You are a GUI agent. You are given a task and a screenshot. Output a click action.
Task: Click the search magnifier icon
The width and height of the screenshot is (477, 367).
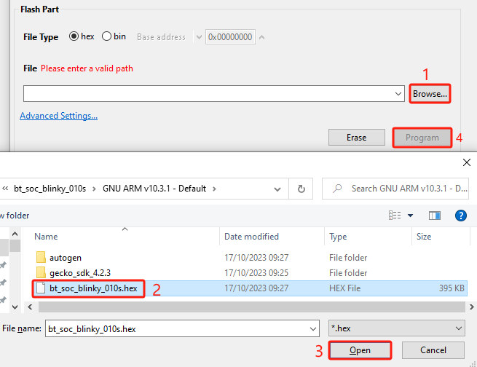[x=336, y=189]
